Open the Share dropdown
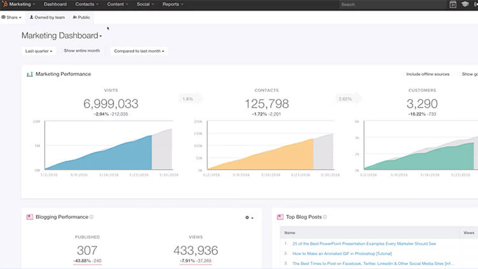This screenshot has height=269, width=478. [11, 17]
